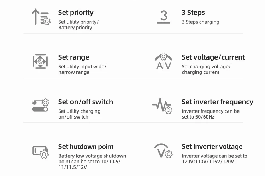
Task: Open the Set range heading
Action: [73, 57]
